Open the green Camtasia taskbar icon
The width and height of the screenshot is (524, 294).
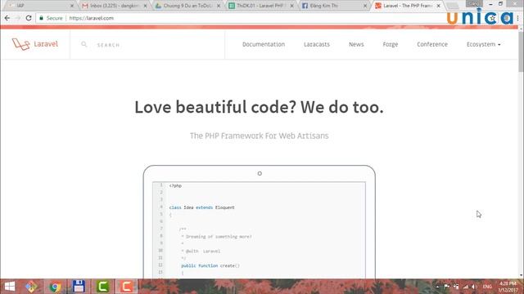102,287
